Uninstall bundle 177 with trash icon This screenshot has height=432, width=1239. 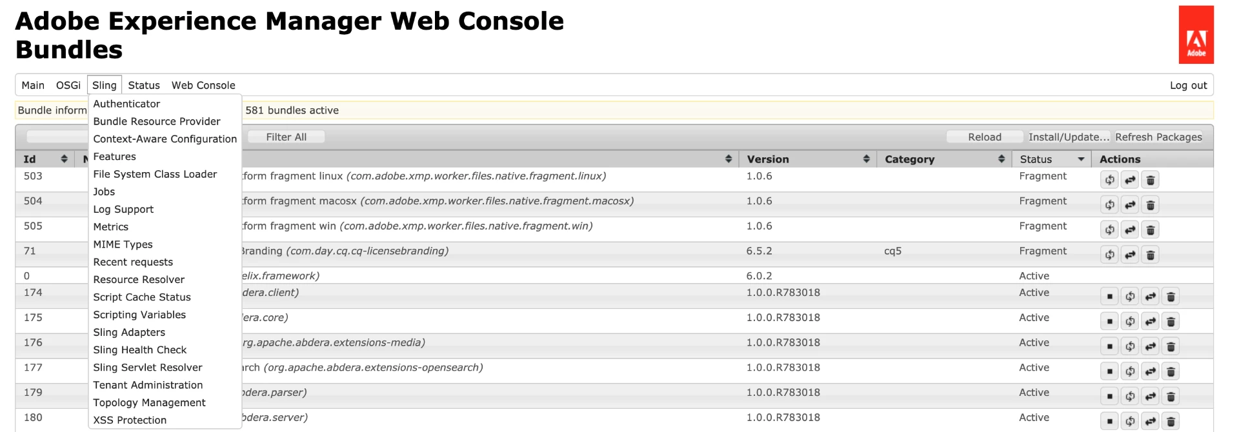(x=1171, y=371)
